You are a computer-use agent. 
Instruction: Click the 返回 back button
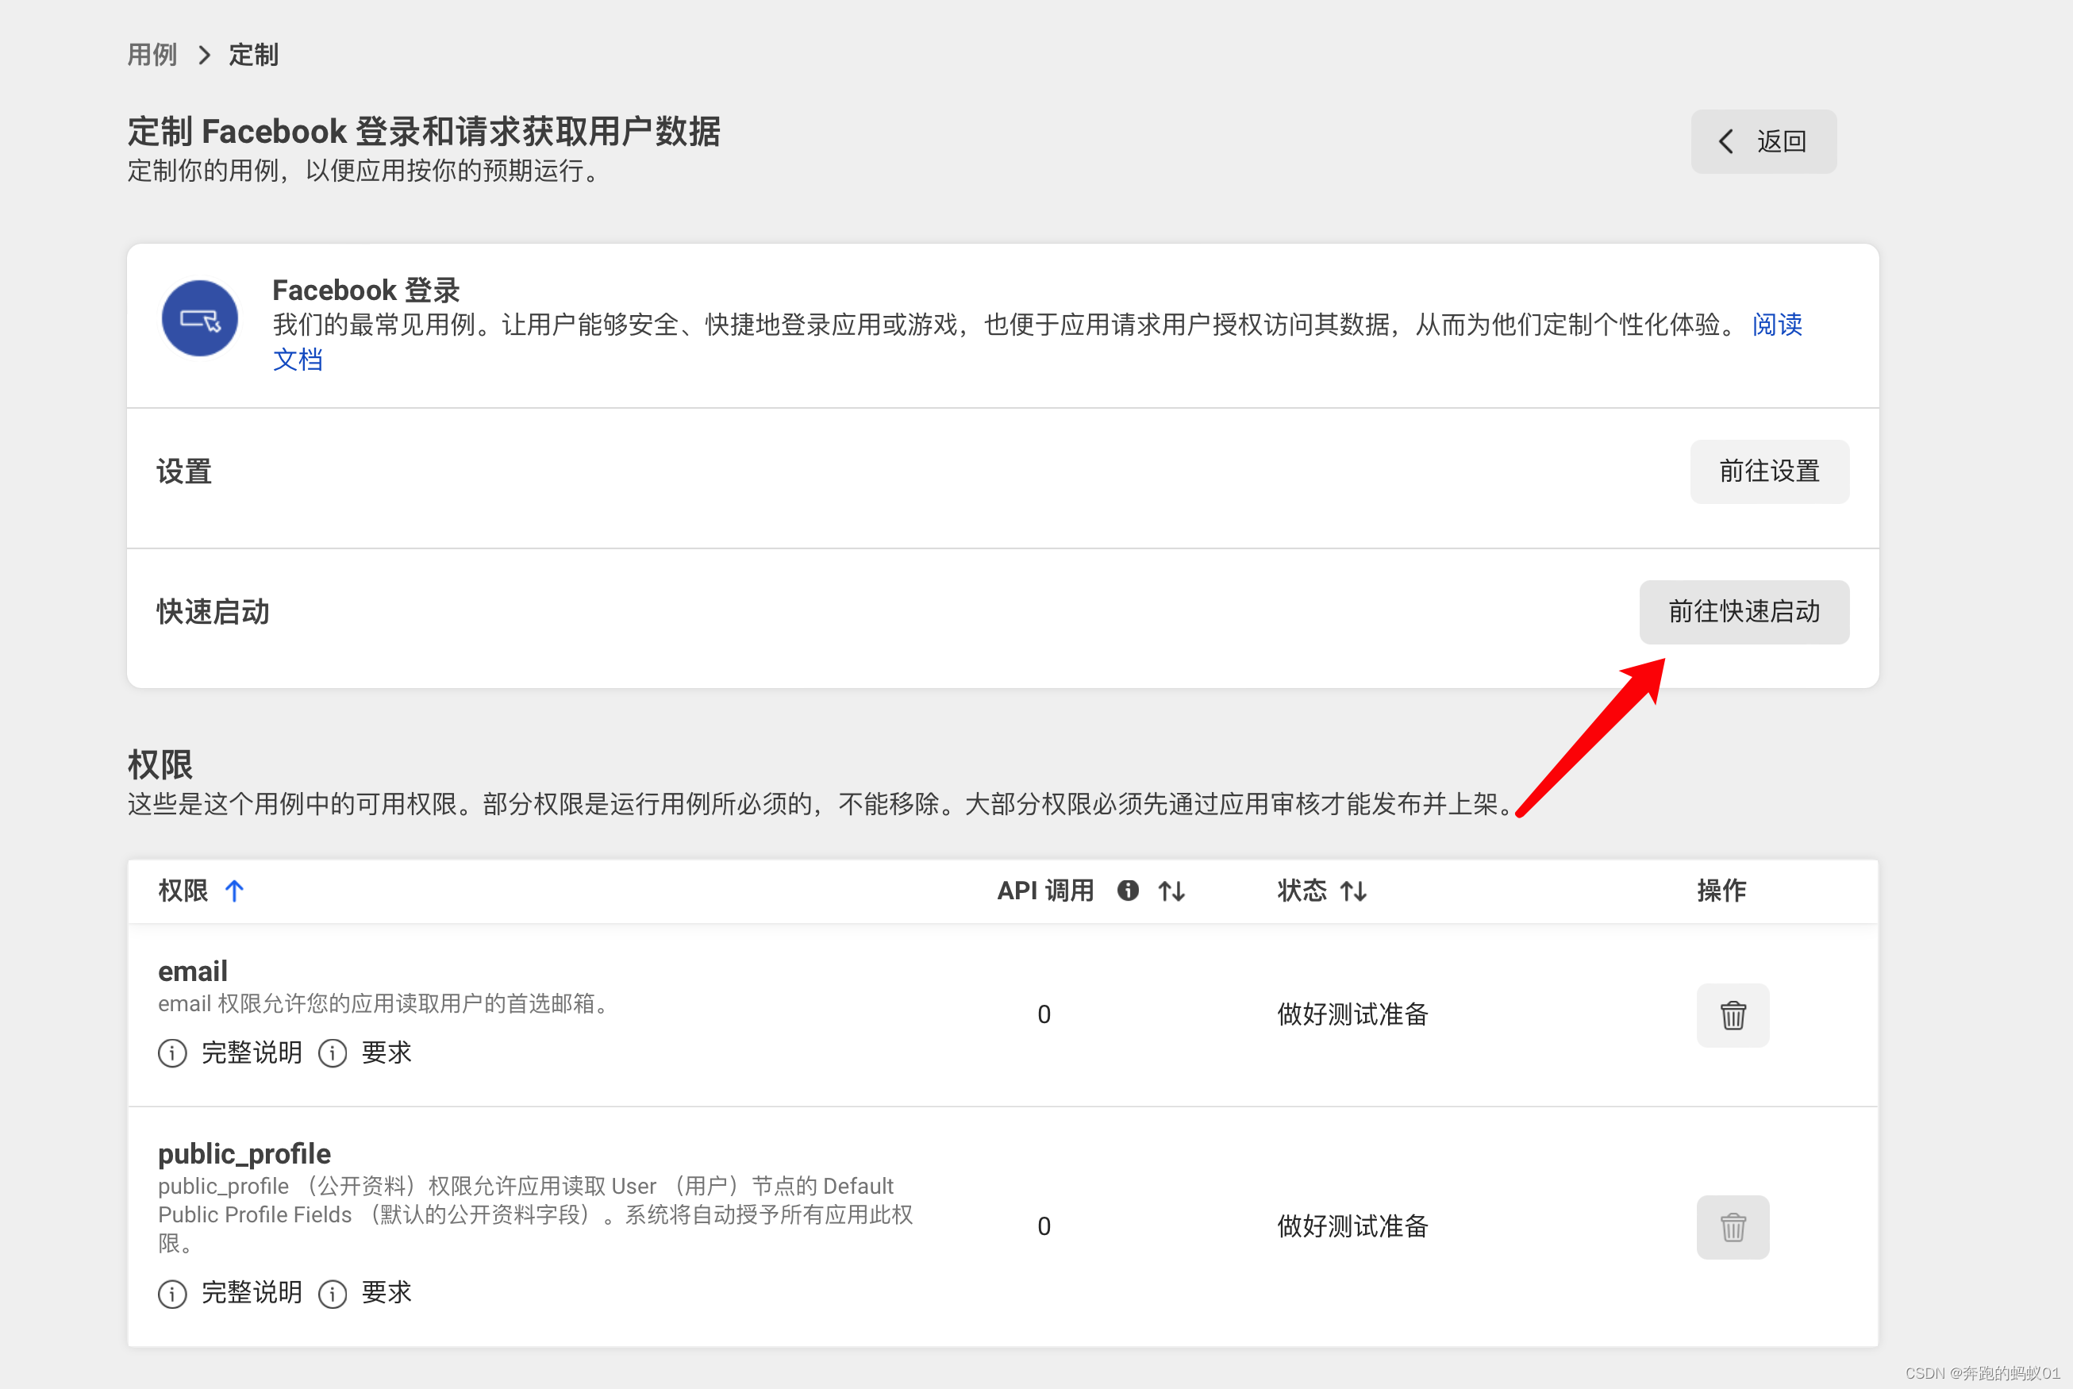1763,142
